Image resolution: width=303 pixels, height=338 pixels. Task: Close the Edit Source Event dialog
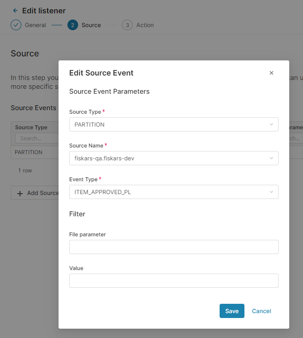click(272, 73)
